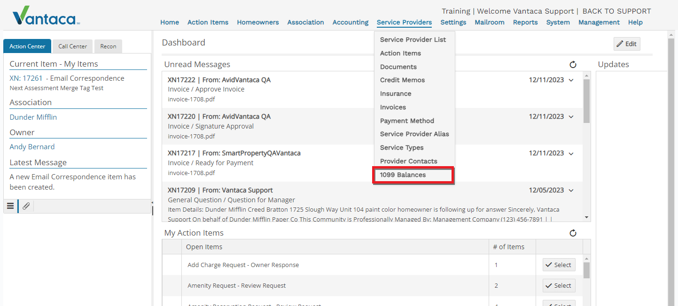
Task: Open the System menu
Action: click(x=558, y=22)
